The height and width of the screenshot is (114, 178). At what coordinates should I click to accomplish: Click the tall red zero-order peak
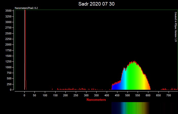tap(25, 38)
